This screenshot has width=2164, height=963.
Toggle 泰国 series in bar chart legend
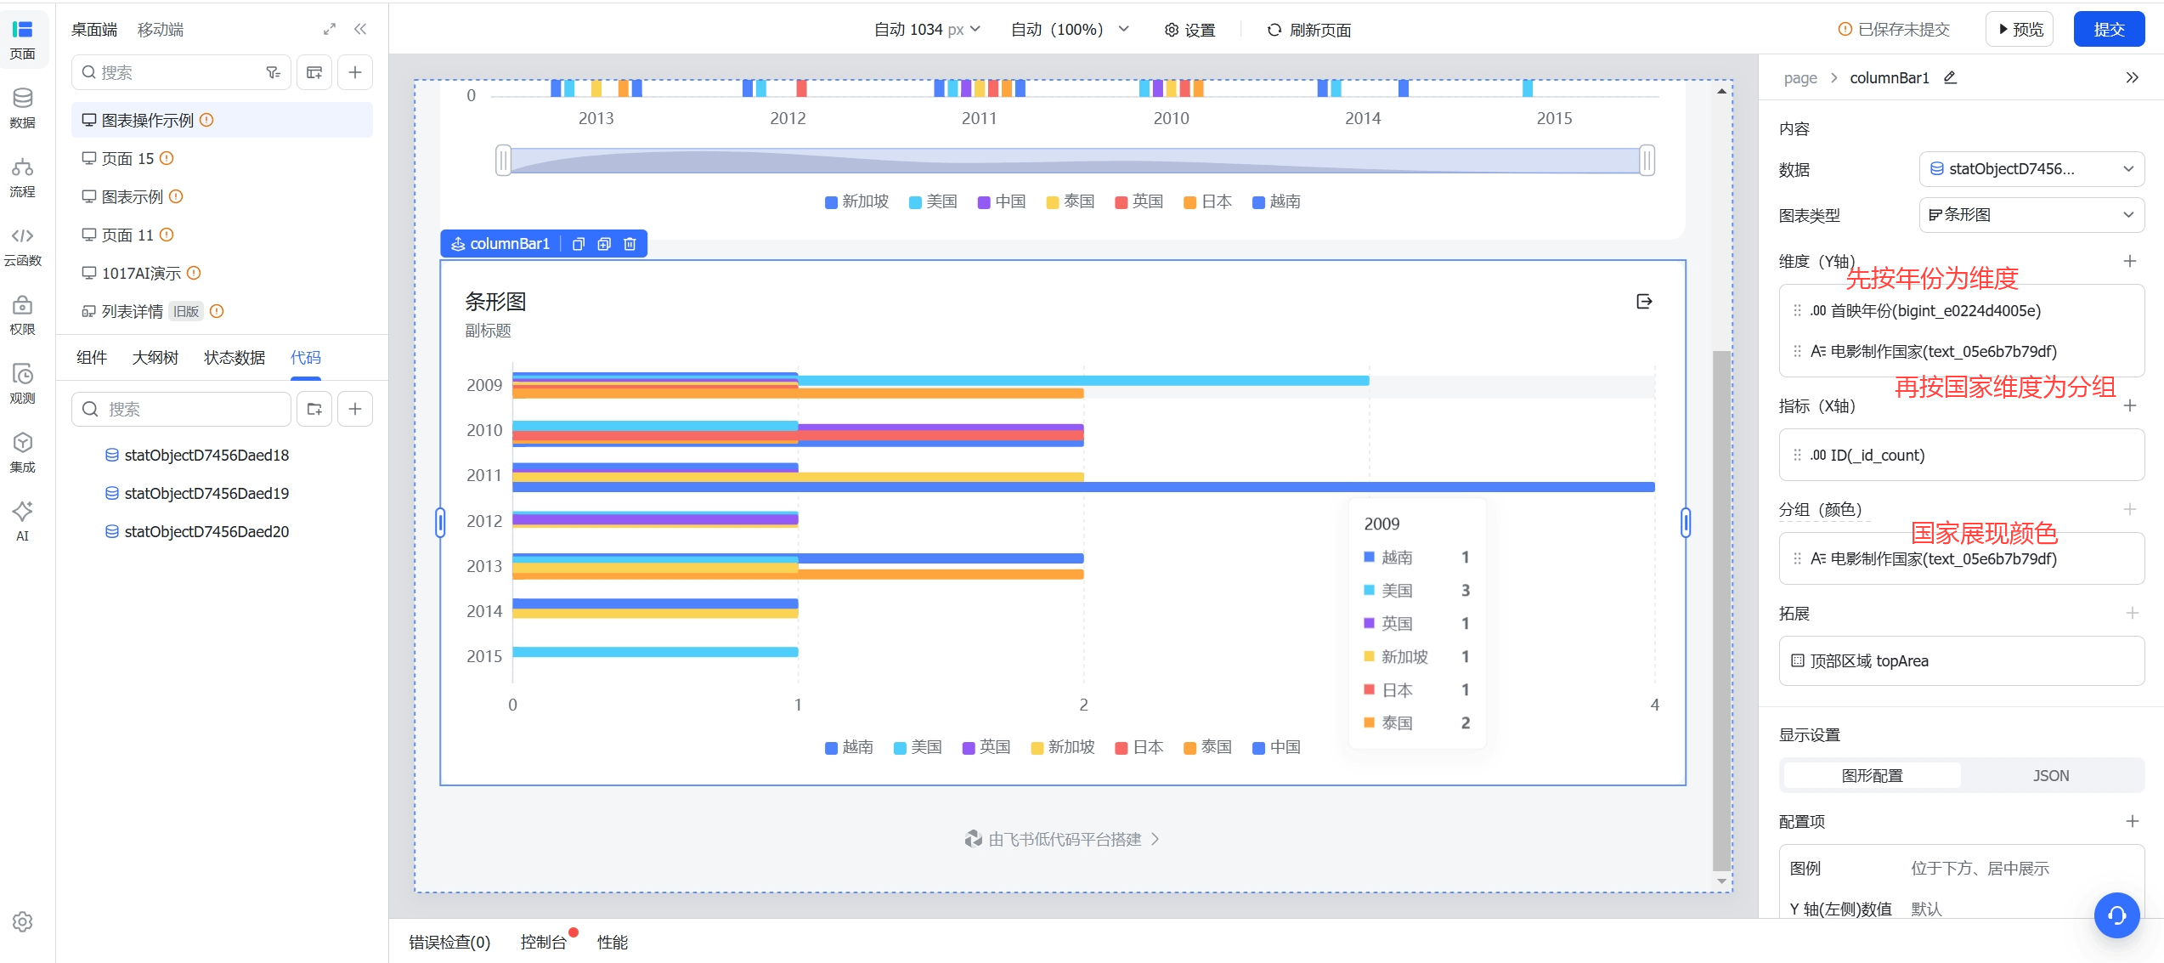[1207, 747]
